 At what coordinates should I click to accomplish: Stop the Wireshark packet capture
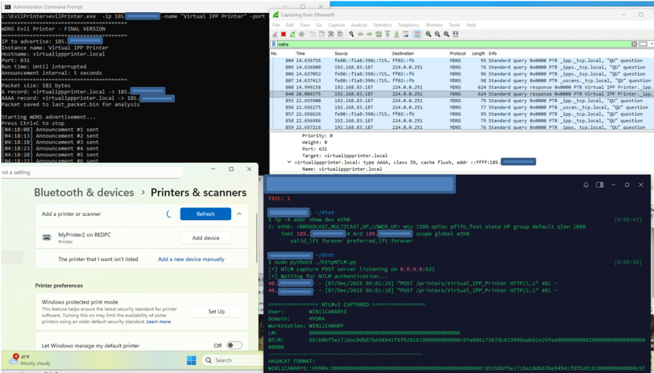pyautogui.click(x=284, y=34)
